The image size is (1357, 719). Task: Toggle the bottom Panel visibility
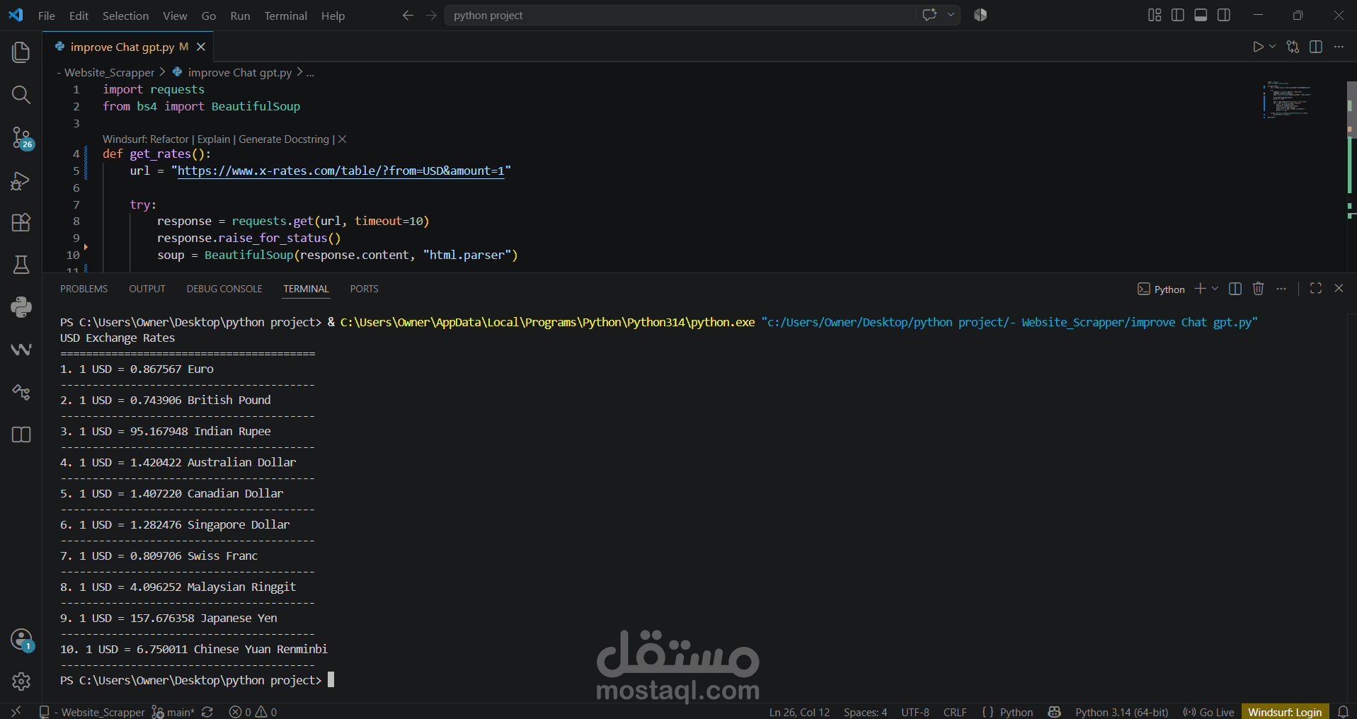point(1201,15)
